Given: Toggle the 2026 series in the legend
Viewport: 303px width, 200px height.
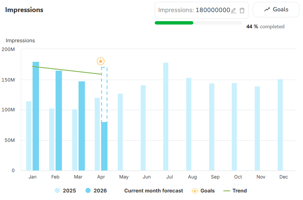Looking at the screenshot, I should click(96, 191).
